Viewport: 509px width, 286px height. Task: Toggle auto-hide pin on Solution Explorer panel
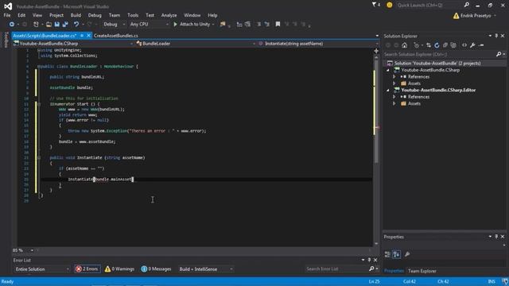coord(496,36)
